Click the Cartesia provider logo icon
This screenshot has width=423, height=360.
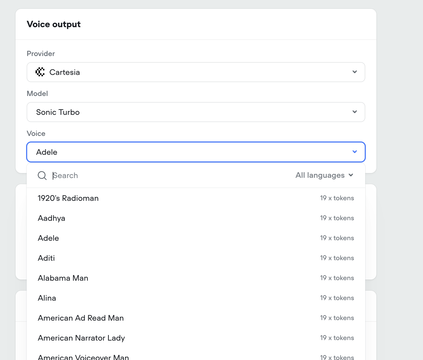pyautogui.click(x=40, y=72)
